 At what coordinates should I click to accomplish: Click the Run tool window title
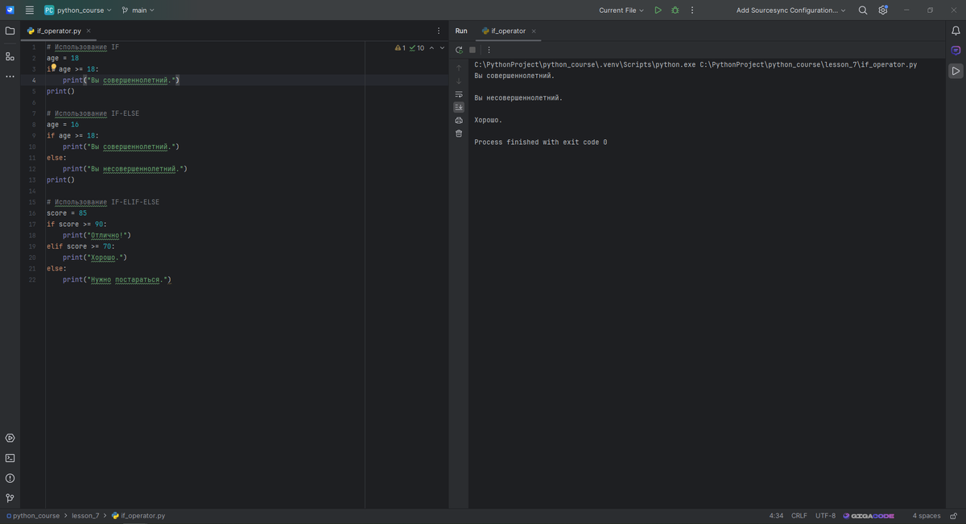tap(461, 31)
